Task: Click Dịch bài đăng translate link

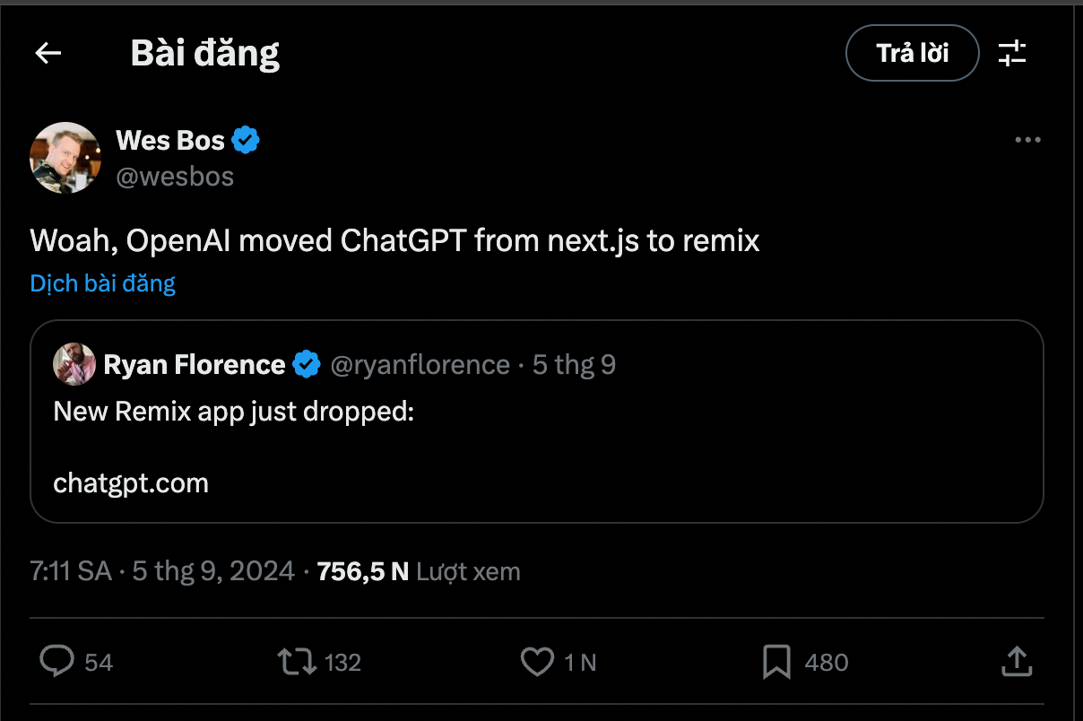Action: (x=103, y=283)
